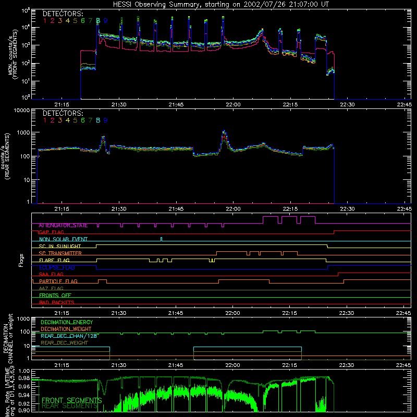This screenshot has width=417, height=417.
Task: Click the FLARE_FLAG label
Action: point(54,260)
